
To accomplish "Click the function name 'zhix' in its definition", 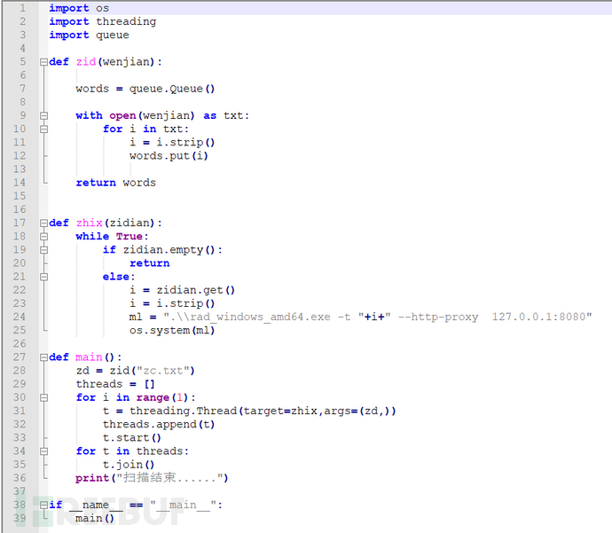I will (x=90, y=223).
